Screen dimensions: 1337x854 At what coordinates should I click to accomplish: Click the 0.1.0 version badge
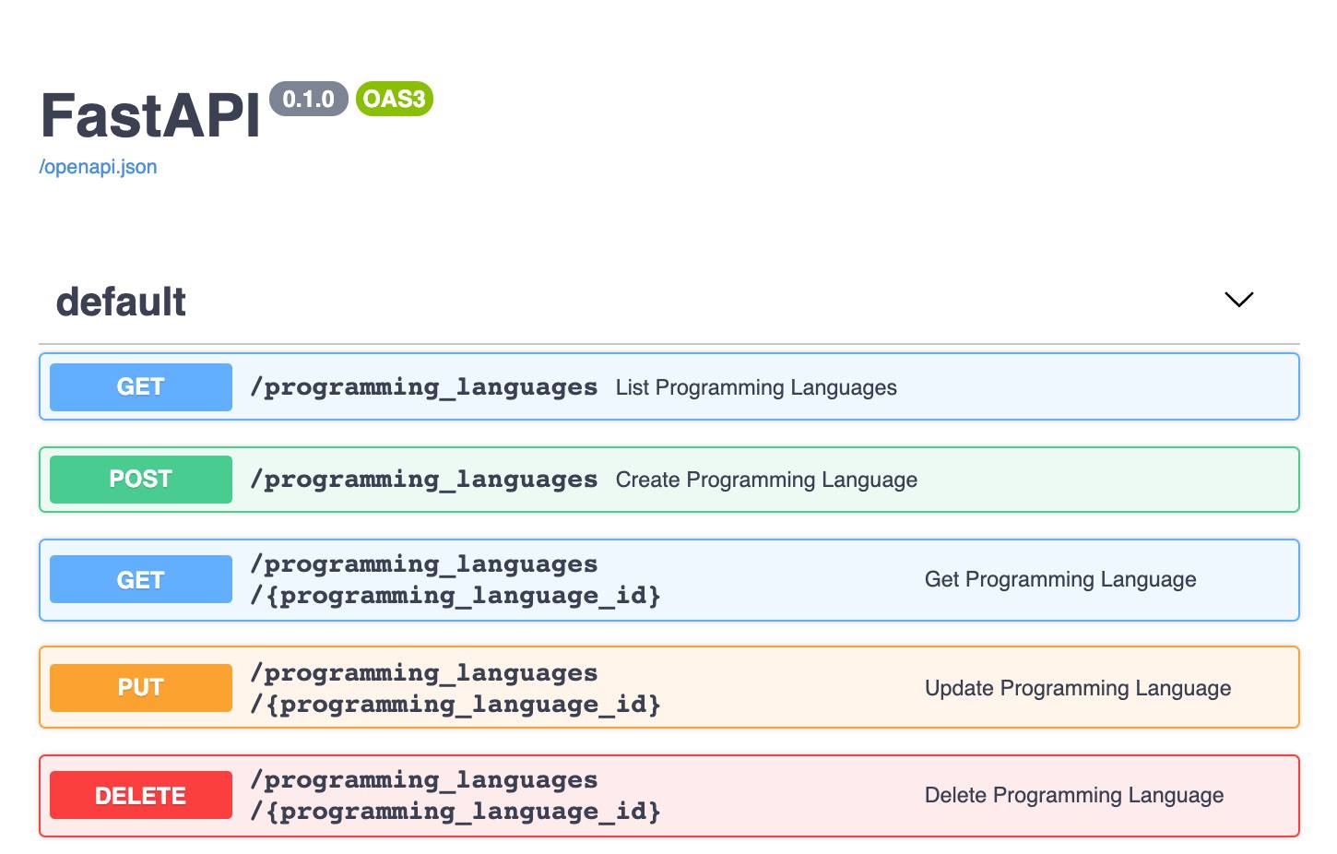(311, 99)
